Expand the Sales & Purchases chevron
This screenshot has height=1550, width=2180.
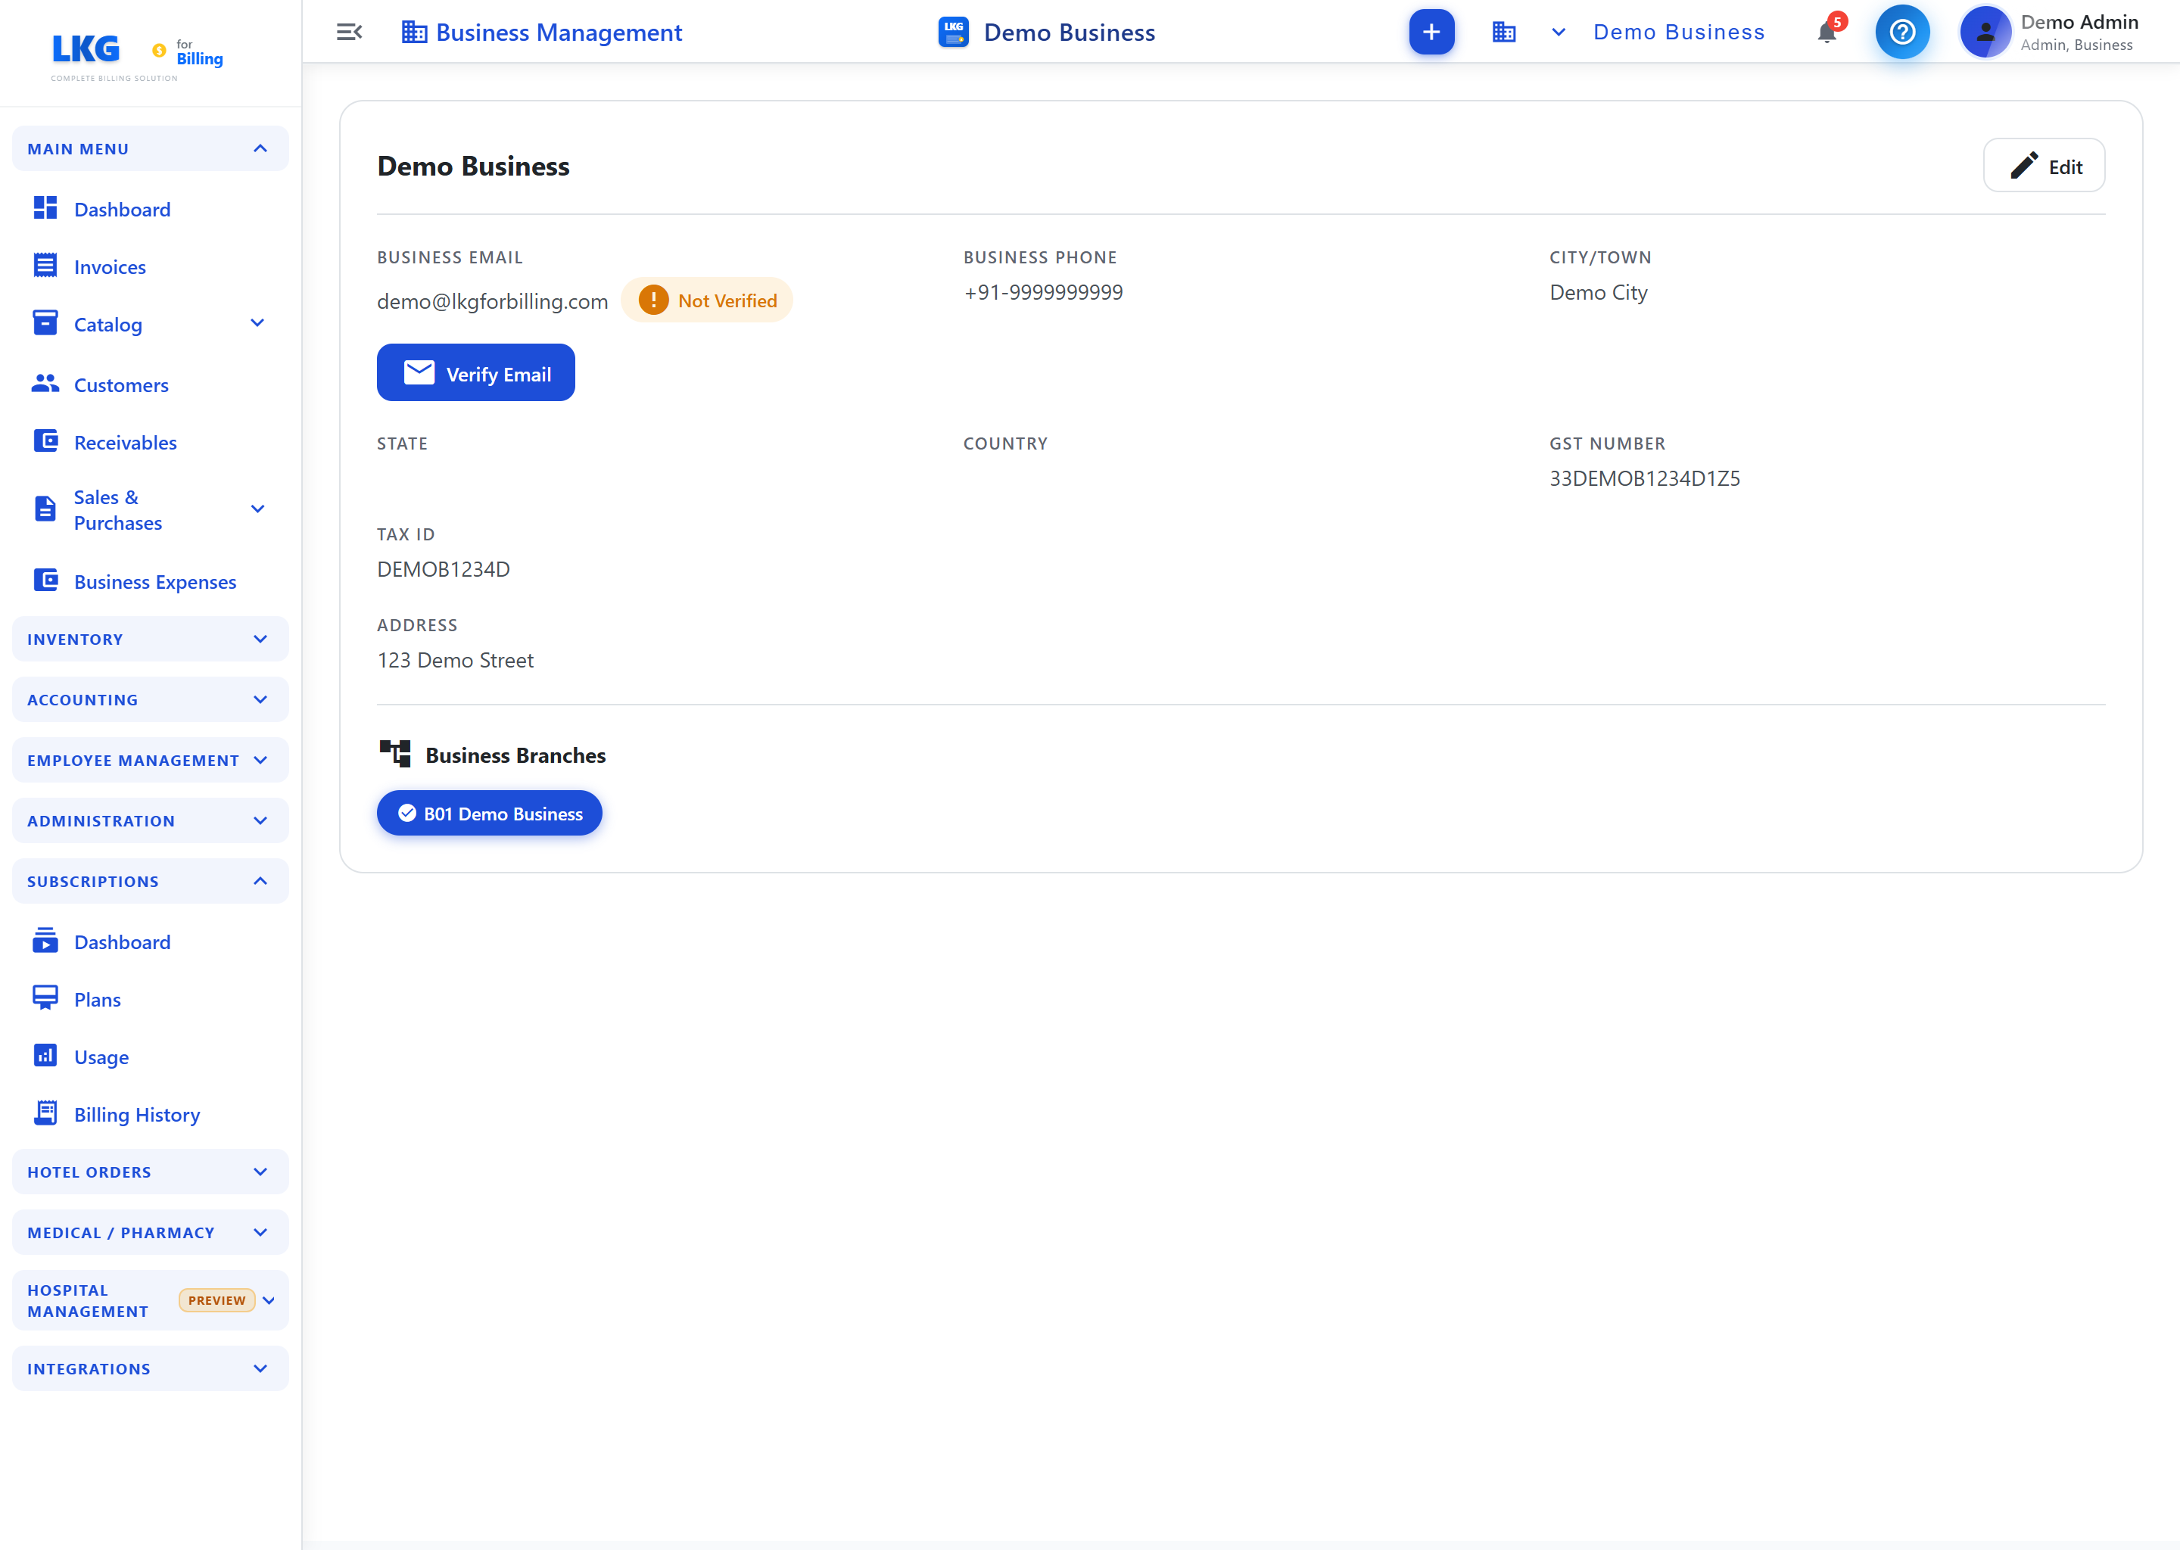tap(257, 509)
